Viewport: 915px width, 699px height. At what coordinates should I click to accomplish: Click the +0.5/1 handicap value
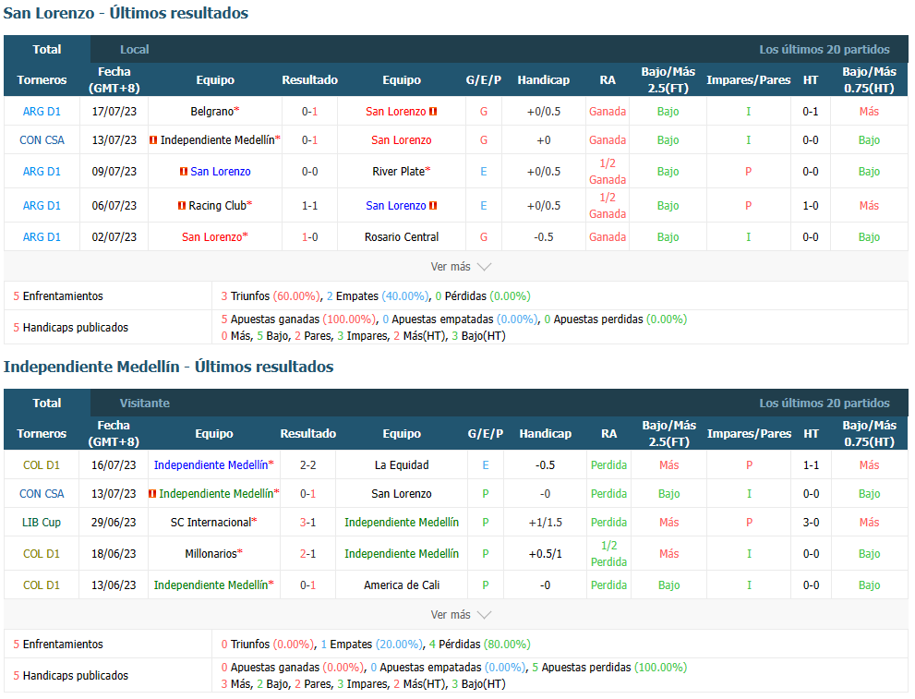point(545,554)
